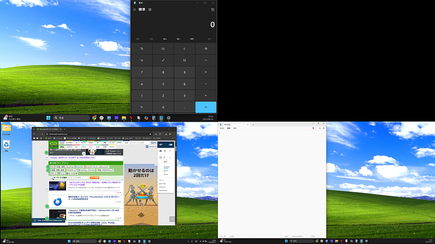435x244 pixels.
Task: Click the browser address bar URL
Action: 58,134
